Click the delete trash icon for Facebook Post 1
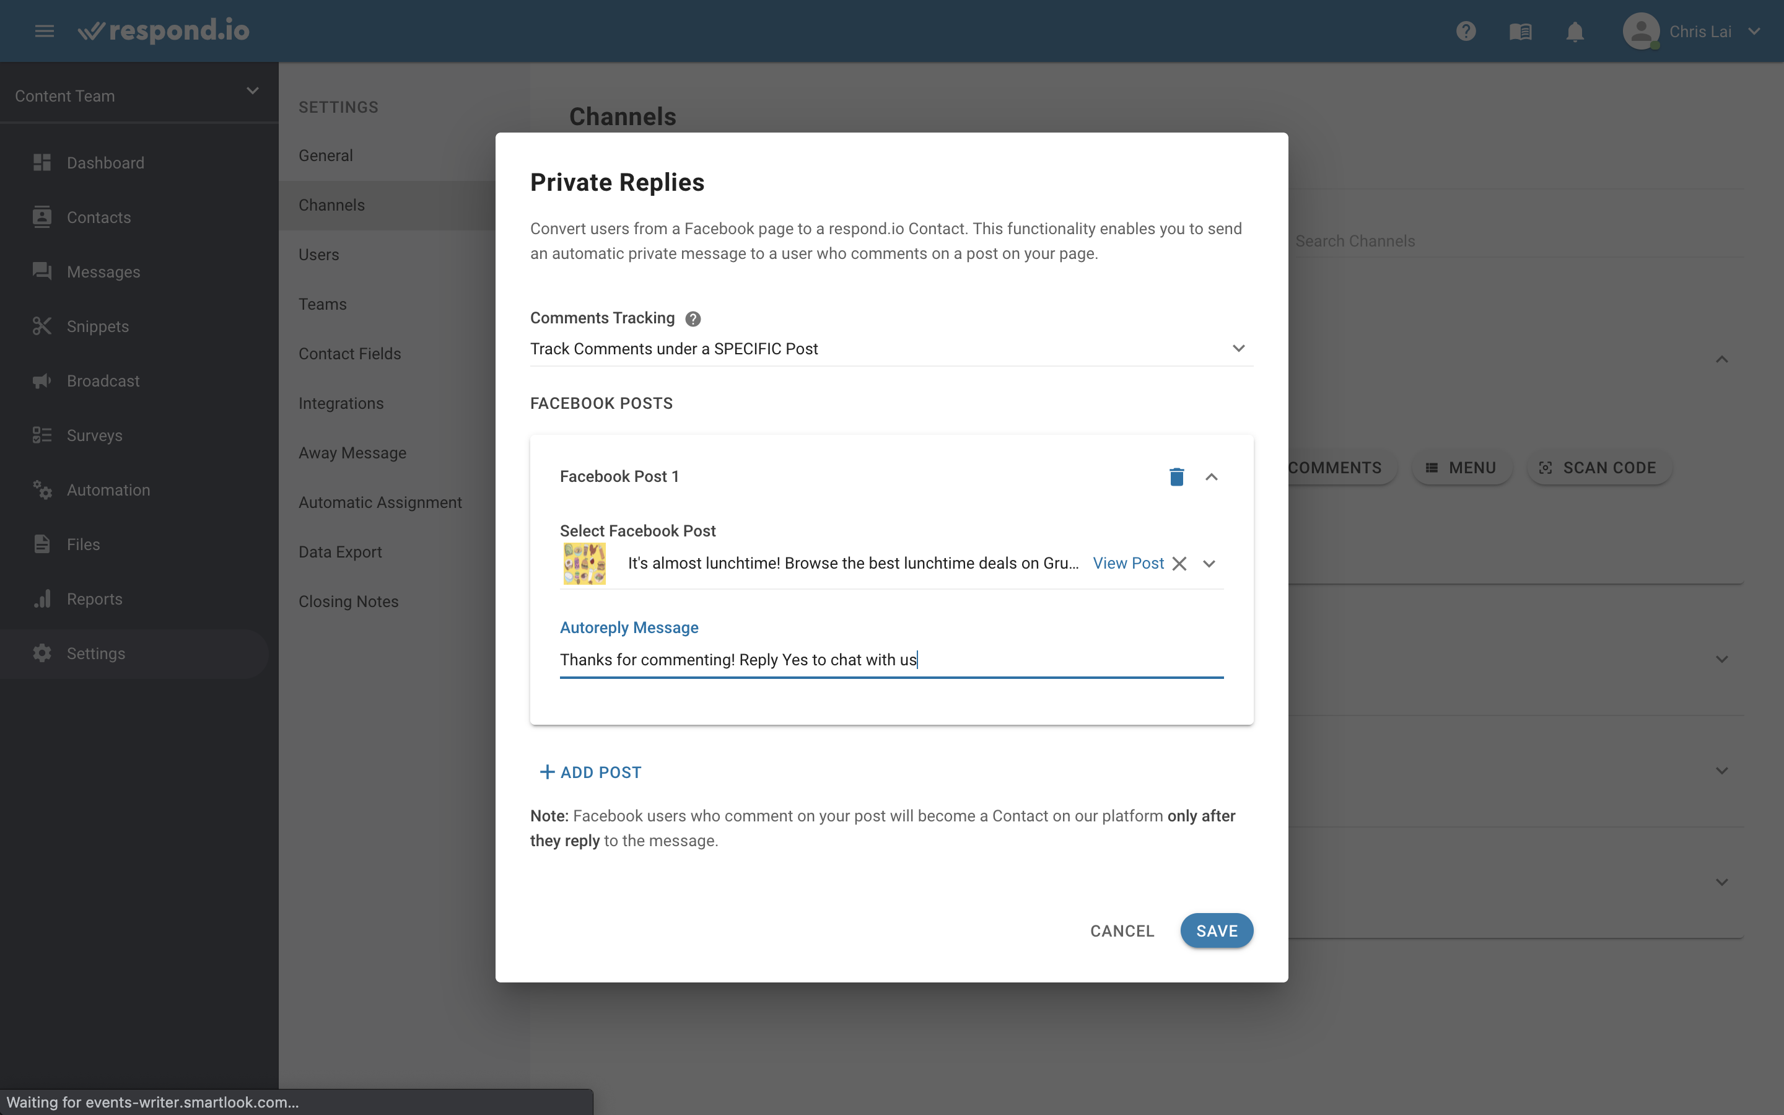The height and width of the screenshot is (1115, 1784). pos(1176,475)
